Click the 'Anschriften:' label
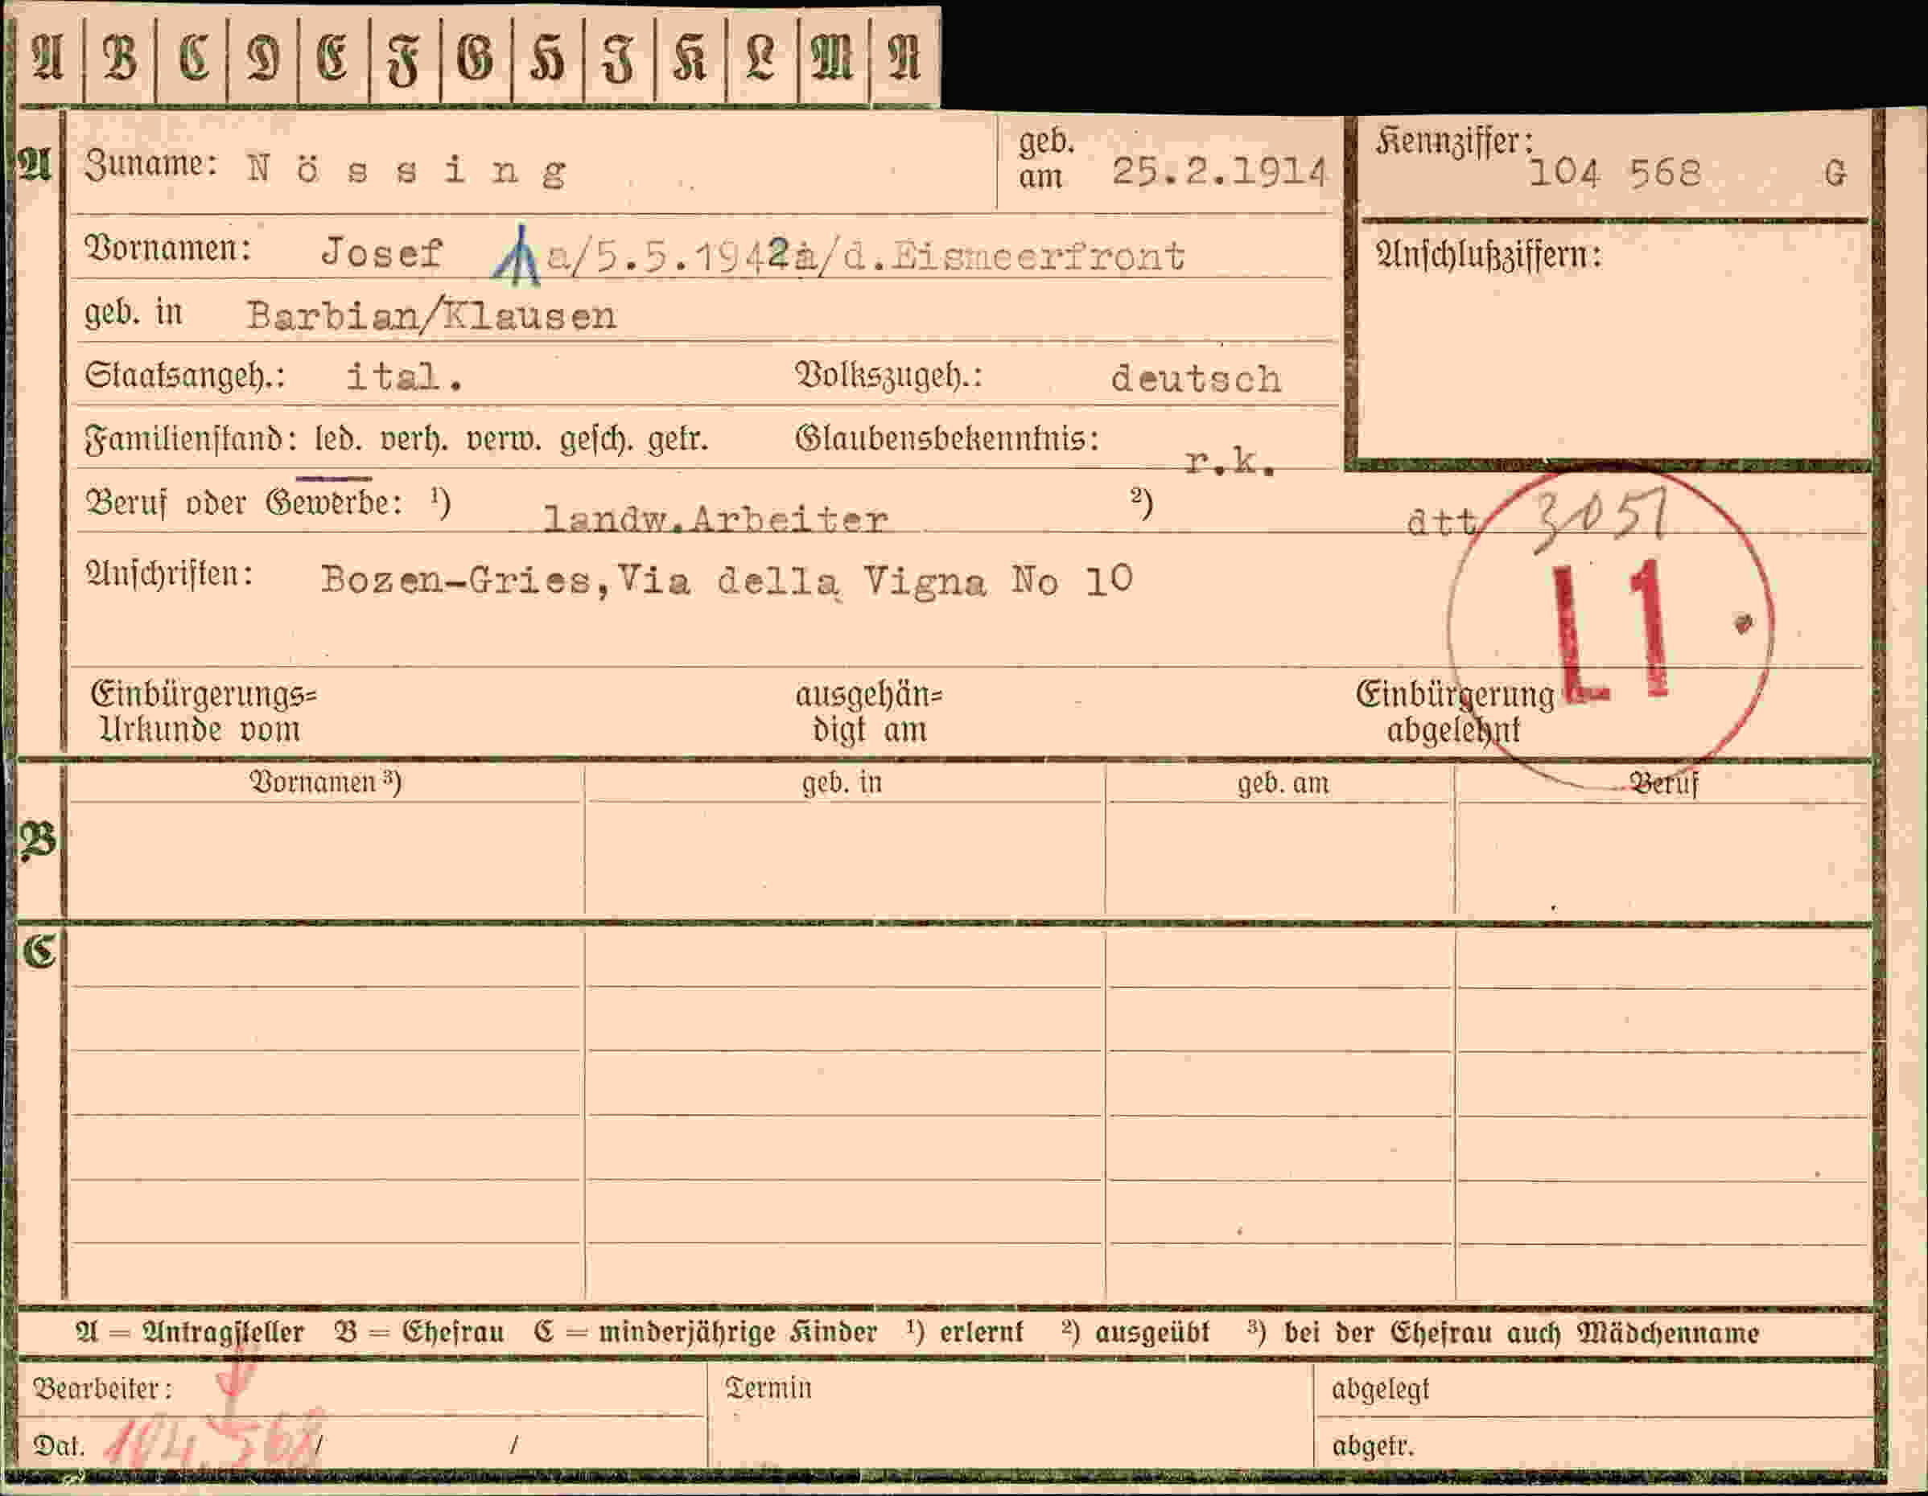The height and width of the screenshot is (1496, 1928). coord(170,574)
